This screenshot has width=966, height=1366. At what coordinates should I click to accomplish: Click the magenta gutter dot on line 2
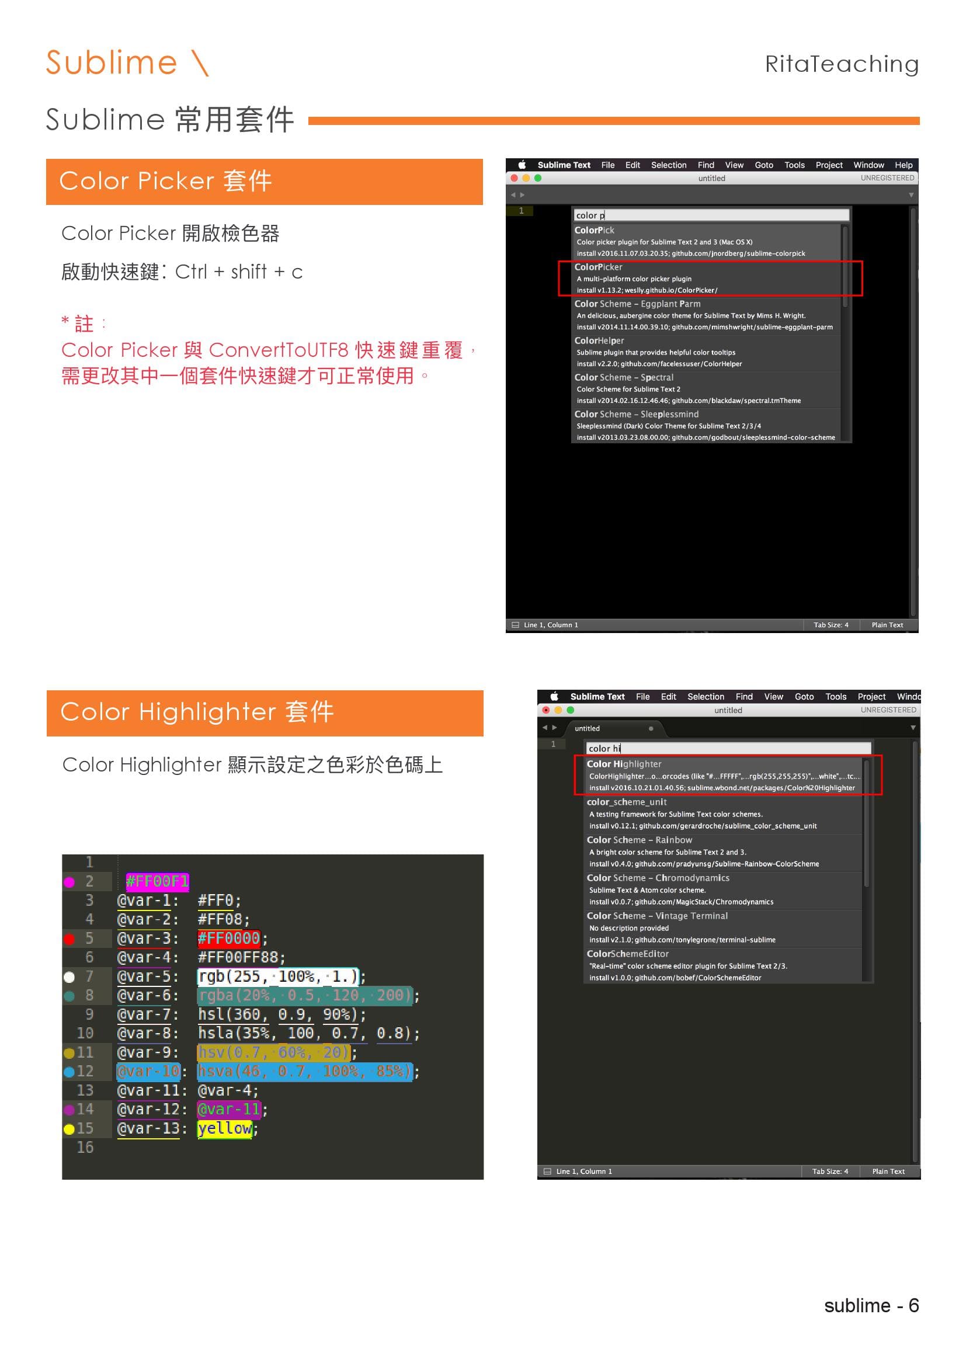pos(69,882)
